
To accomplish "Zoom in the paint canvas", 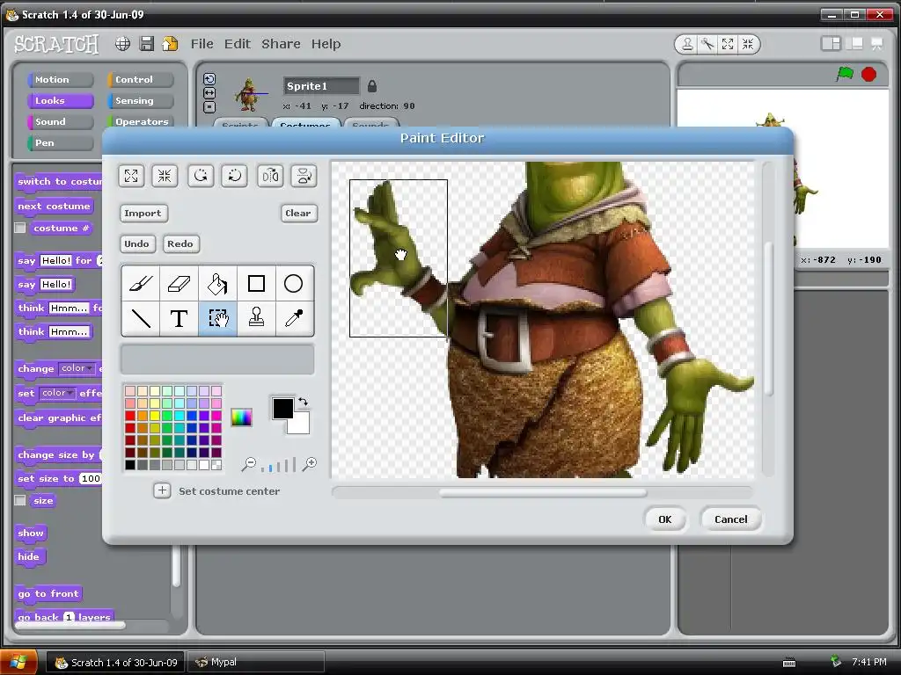I will click(x=310, y=464).
